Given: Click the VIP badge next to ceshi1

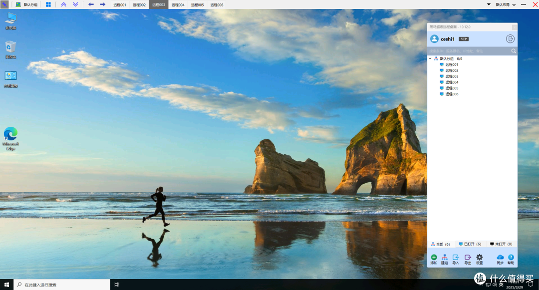Looking at the screenshot, I should coord(464,39).
